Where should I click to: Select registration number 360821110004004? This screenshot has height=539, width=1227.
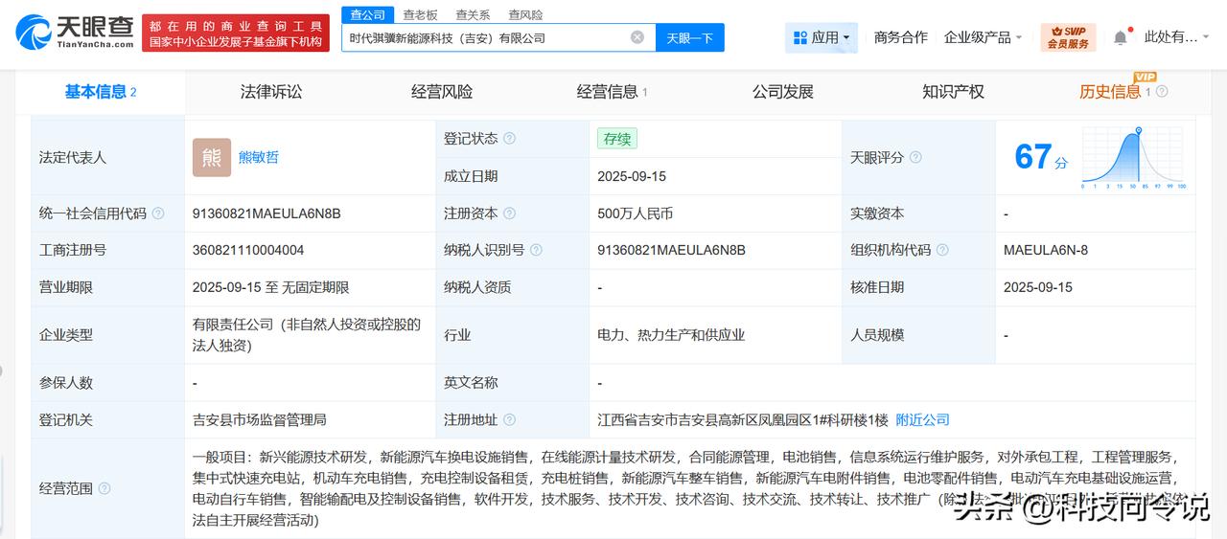[248, 250]
